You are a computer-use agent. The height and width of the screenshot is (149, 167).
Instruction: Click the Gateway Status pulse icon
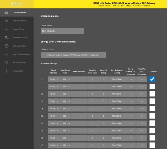(x=7, y=46)
